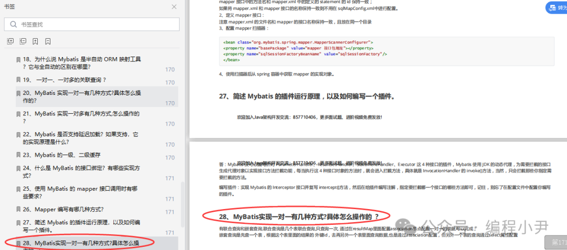Click the line 2、定义 mapper 接口
567x250 pixels.
241,15
